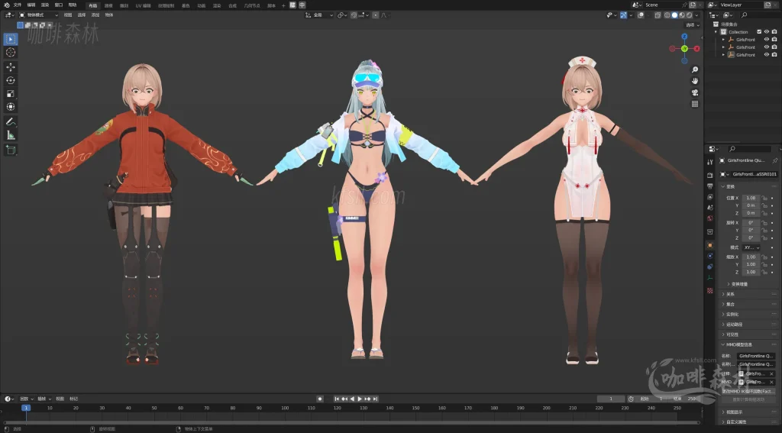The height and width of the screenshot is (433, 782).
Task: Switch to camera view via camera icon
Action: coord(695,92)
